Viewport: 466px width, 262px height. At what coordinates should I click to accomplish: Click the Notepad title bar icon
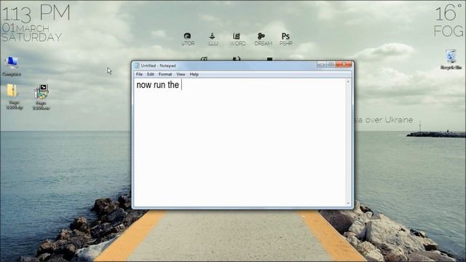(x=137, y=65)
